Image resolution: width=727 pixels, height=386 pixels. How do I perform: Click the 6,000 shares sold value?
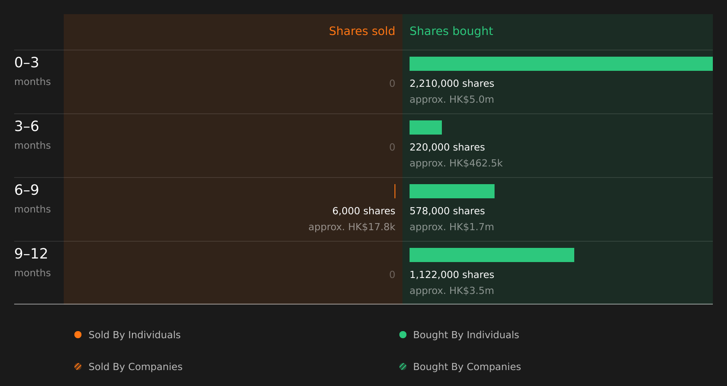pos(364,211)
